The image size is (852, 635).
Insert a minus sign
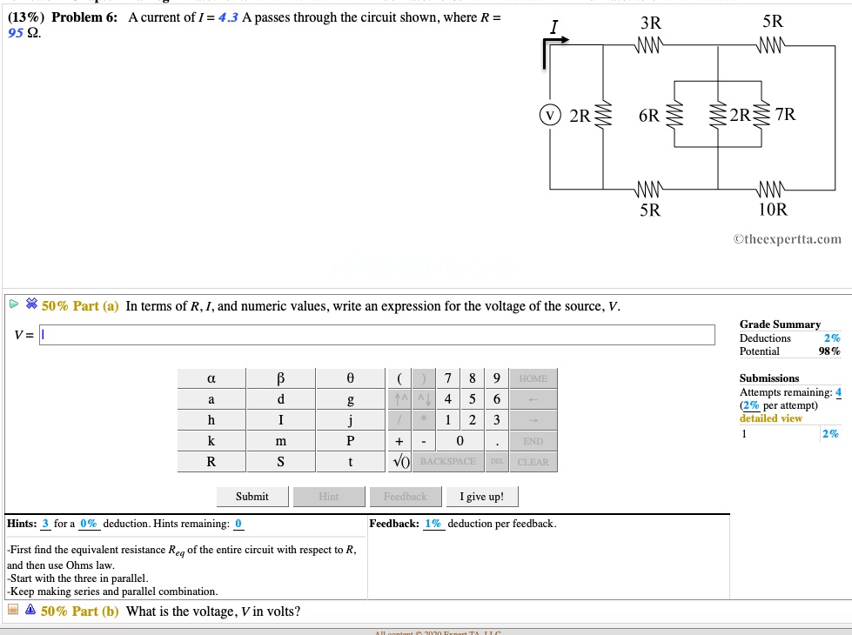pyautogui.click(x=423, y=441)
